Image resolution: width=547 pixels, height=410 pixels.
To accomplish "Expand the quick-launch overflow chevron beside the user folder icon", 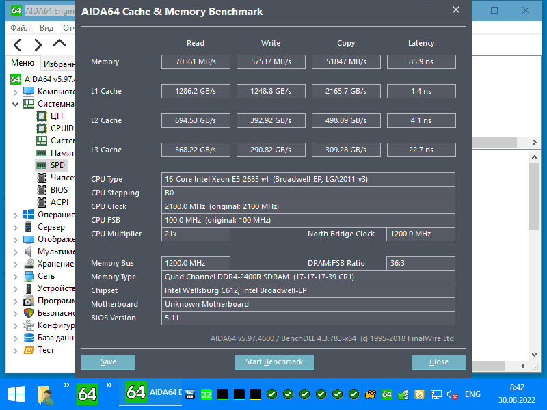I will pyautogui.click(x=66, y=385).
